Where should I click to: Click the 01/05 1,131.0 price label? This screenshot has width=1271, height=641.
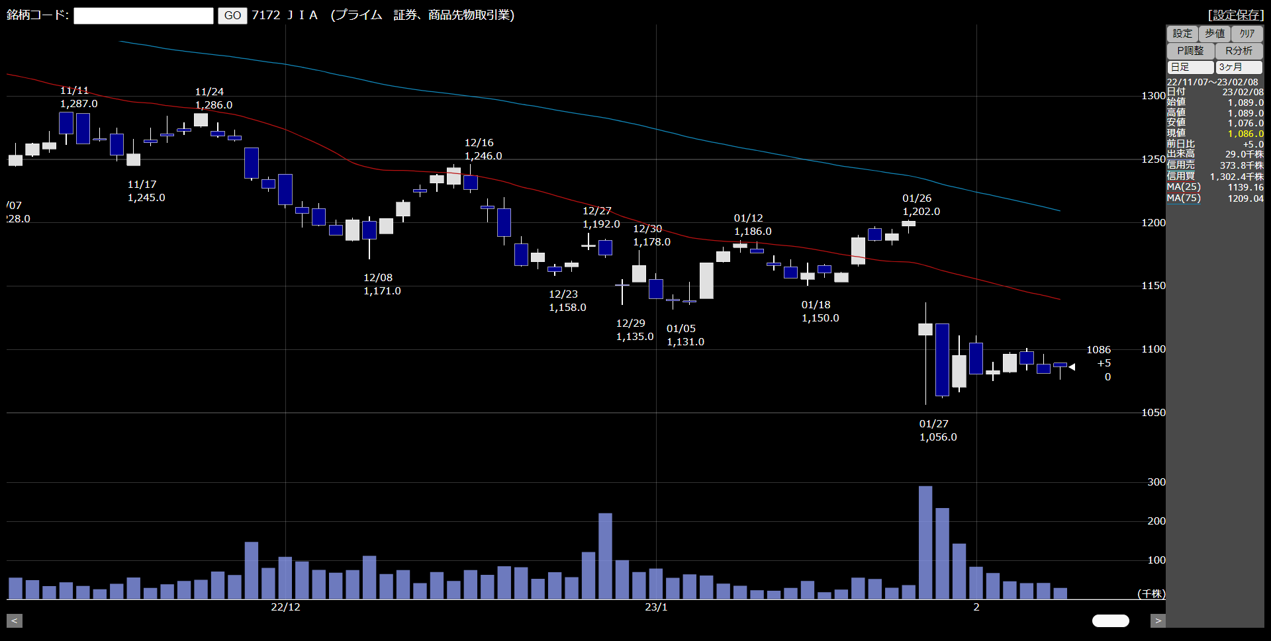click(685, 335)
